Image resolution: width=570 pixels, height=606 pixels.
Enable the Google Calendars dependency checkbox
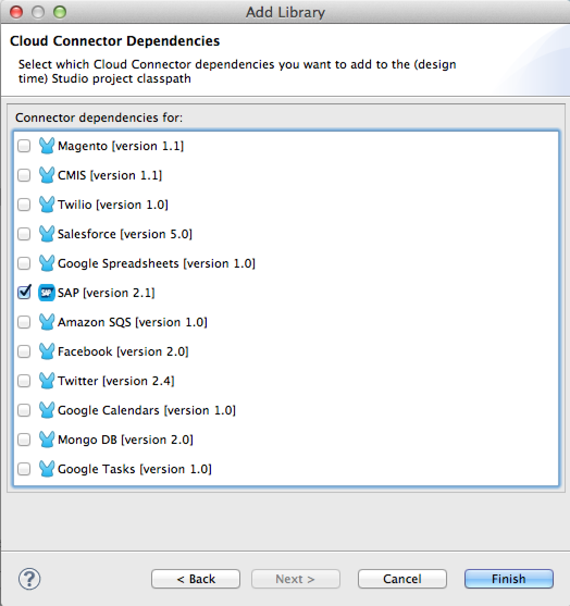pyautogui.click(x=24, y=410)
